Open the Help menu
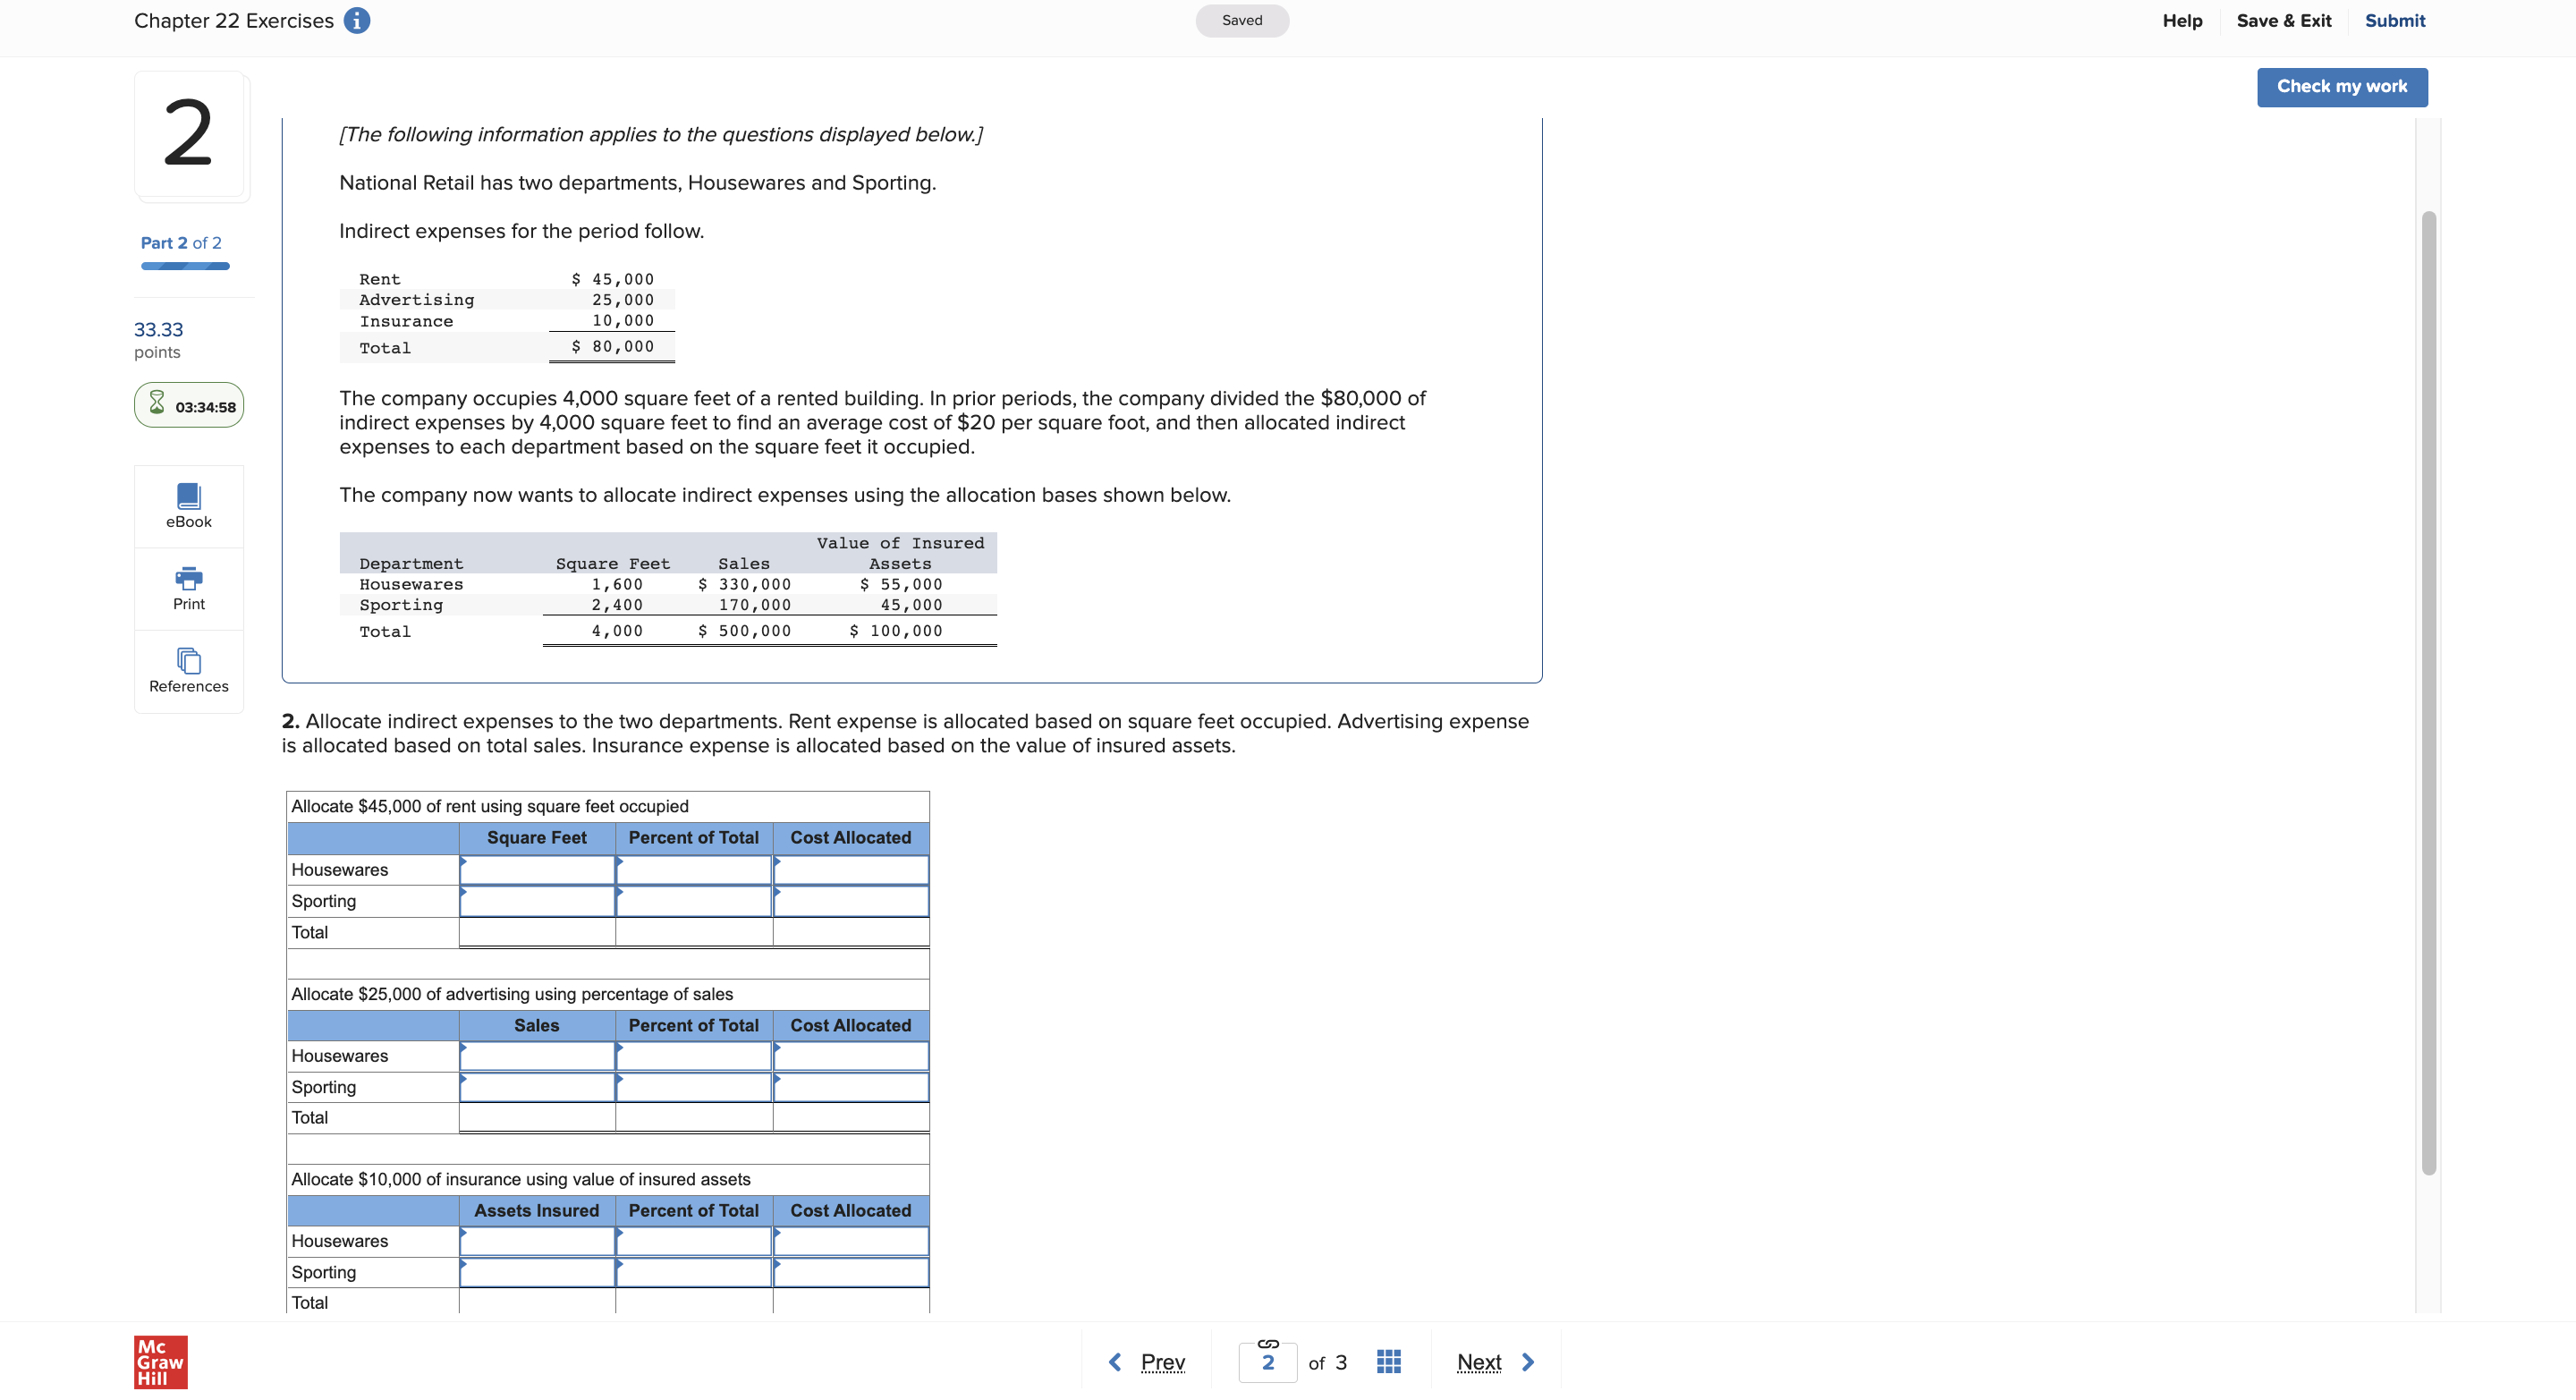This screenshot has height=1400, width=2576. [x=2182, y=20]
